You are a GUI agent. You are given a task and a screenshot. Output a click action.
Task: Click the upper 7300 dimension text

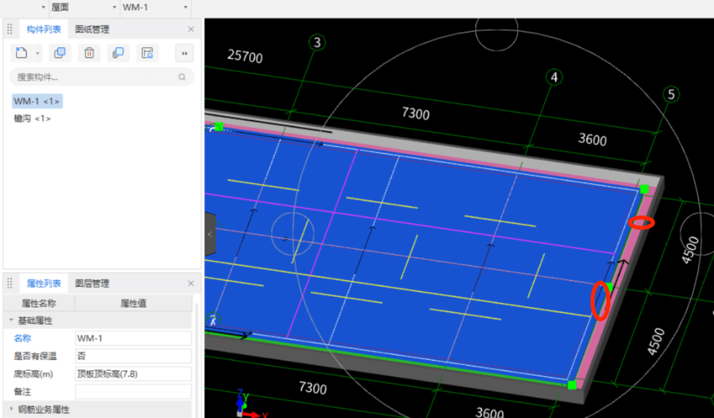pyautogui.click(x=415, y=113)
